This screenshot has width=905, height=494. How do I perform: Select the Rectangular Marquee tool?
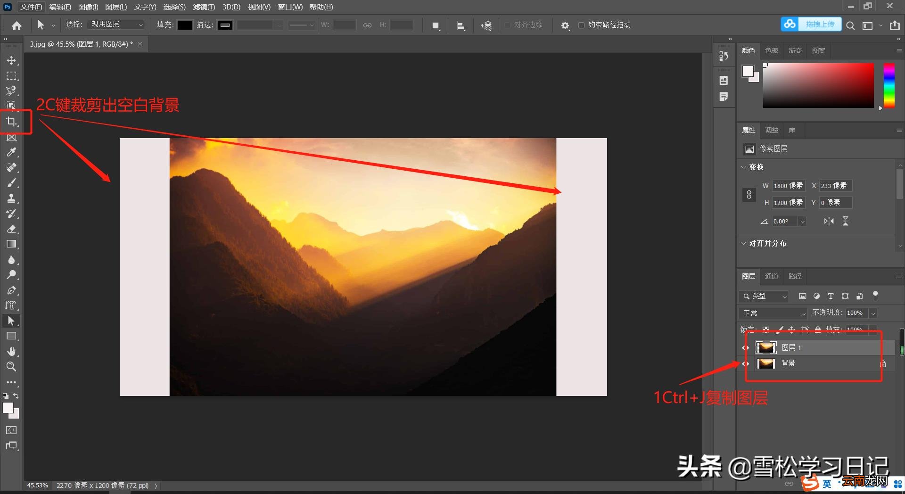[x=11, y=76]
